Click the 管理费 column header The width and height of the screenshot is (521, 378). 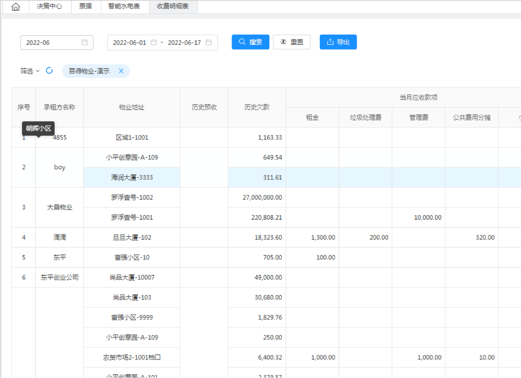click(x=419, y=117)
